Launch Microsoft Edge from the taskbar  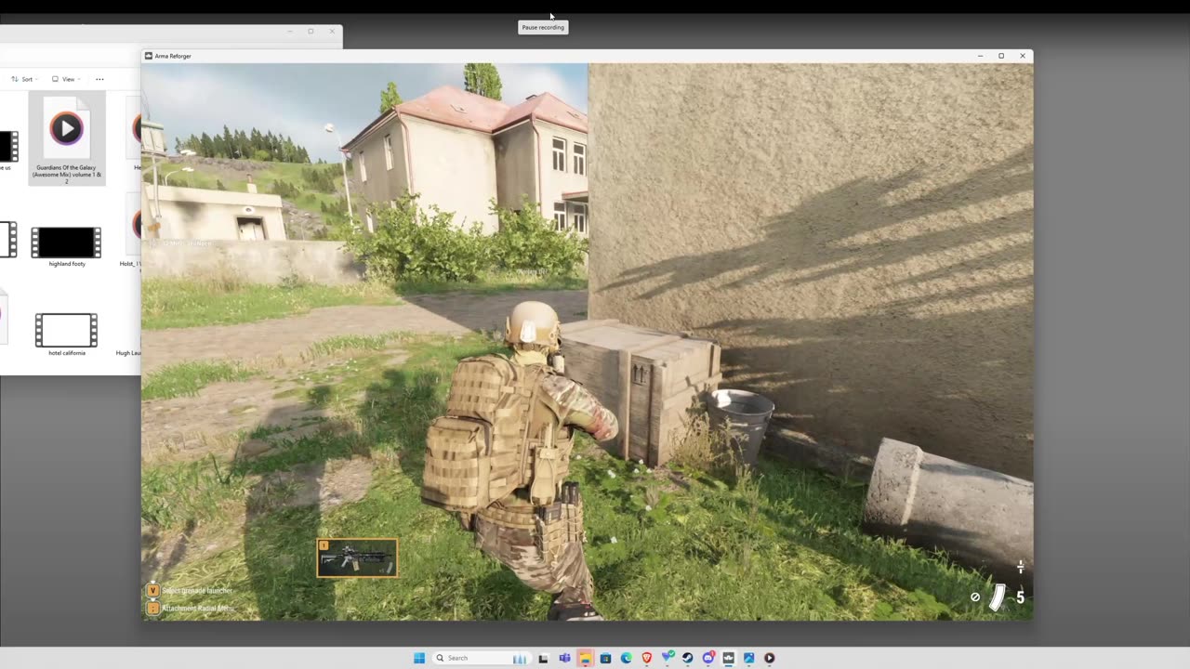[626, 658]
